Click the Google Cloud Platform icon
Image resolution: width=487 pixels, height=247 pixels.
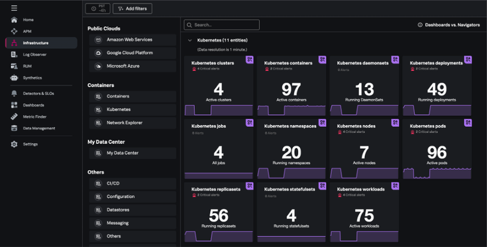pos(98,53)
